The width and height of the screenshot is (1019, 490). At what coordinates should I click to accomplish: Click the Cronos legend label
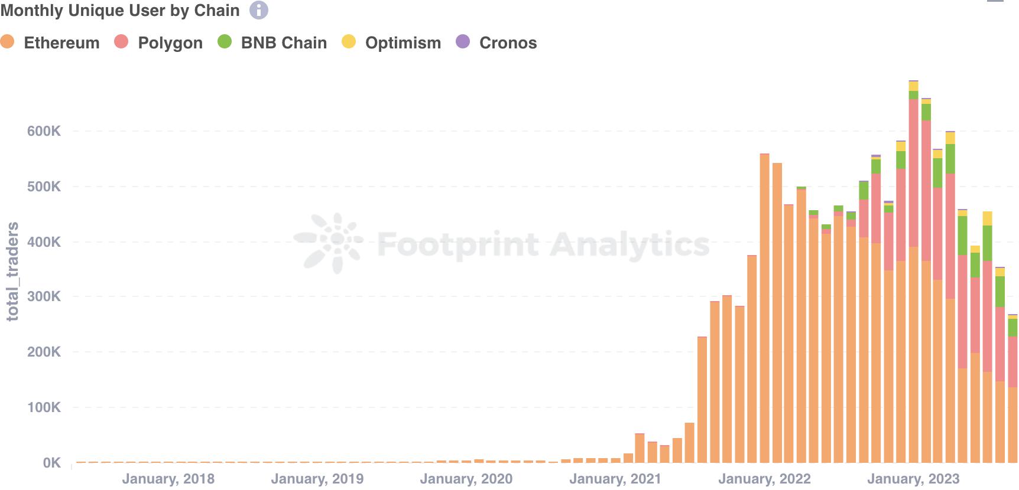point(508,43)
